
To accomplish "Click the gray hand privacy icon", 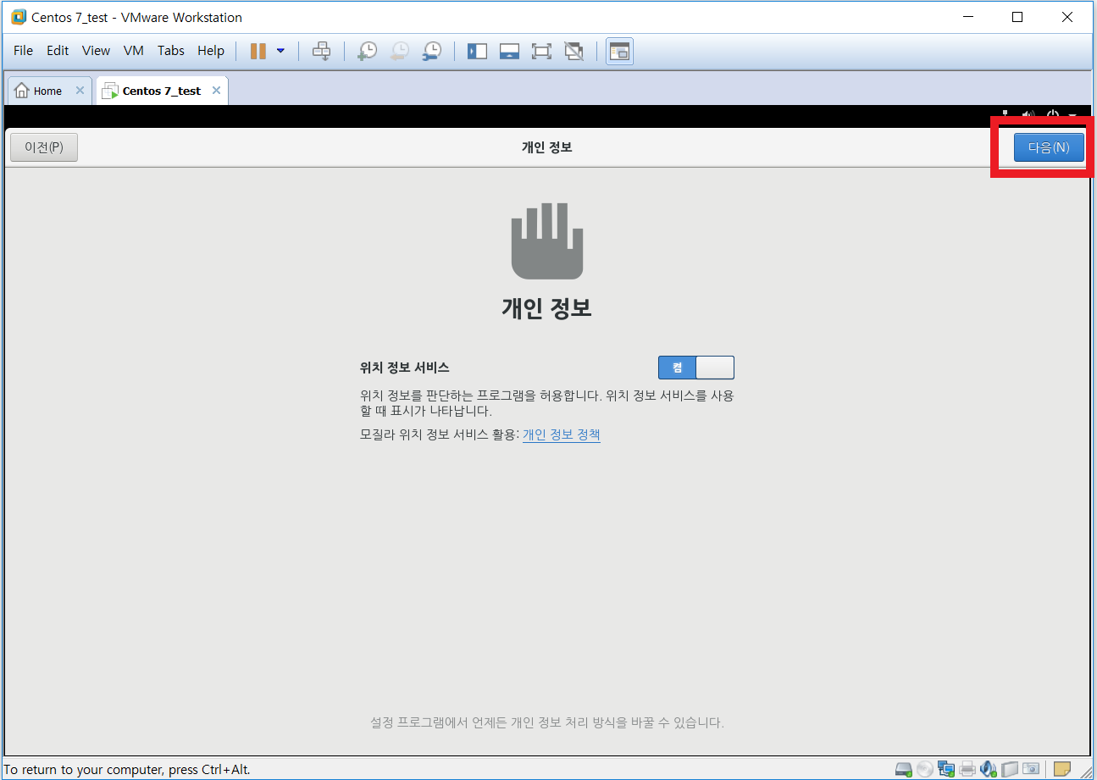I will click(x=547, y=241).
